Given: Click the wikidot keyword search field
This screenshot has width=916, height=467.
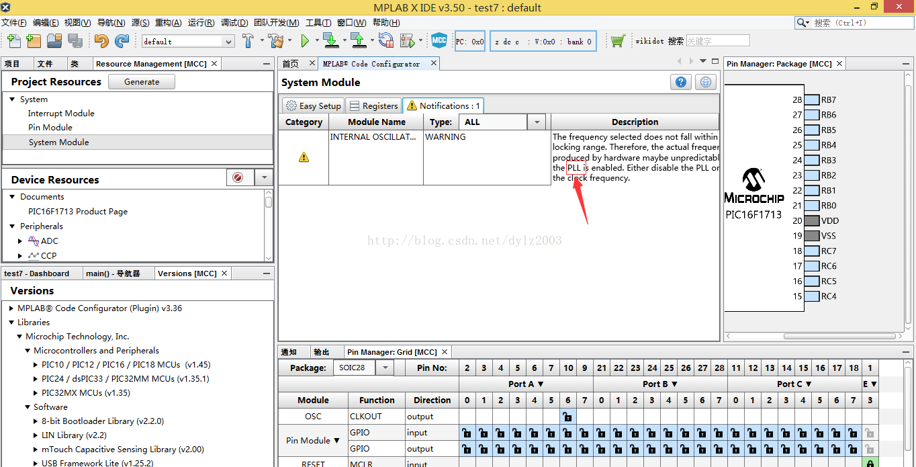Looking at the screenshot, I should click(x=717, y=41).
